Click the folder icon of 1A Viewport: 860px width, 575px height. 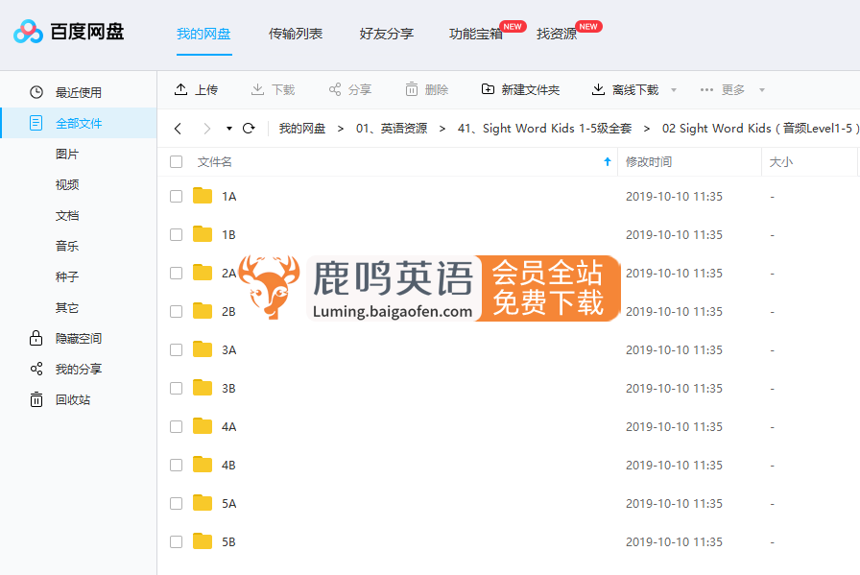[x=203, y=196]
